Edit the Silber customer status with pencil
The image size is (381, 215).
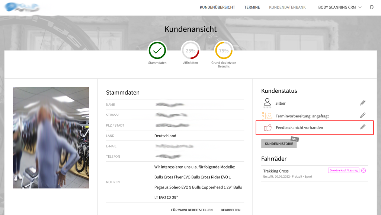tap(363, 103)
